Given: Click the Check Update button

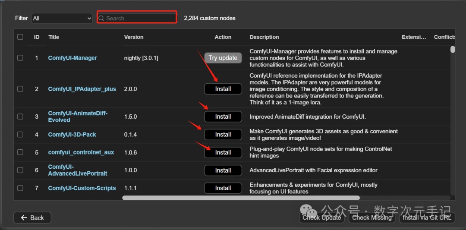Looking at the screenshot, I should click(322, 217).
